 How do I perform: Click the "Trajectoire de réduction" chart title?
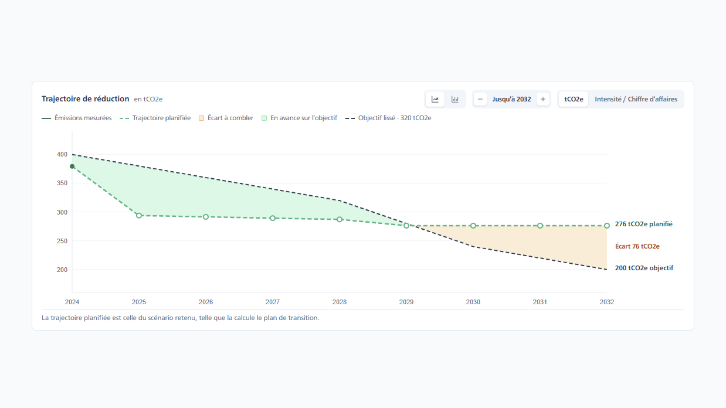tap(86, 98)
